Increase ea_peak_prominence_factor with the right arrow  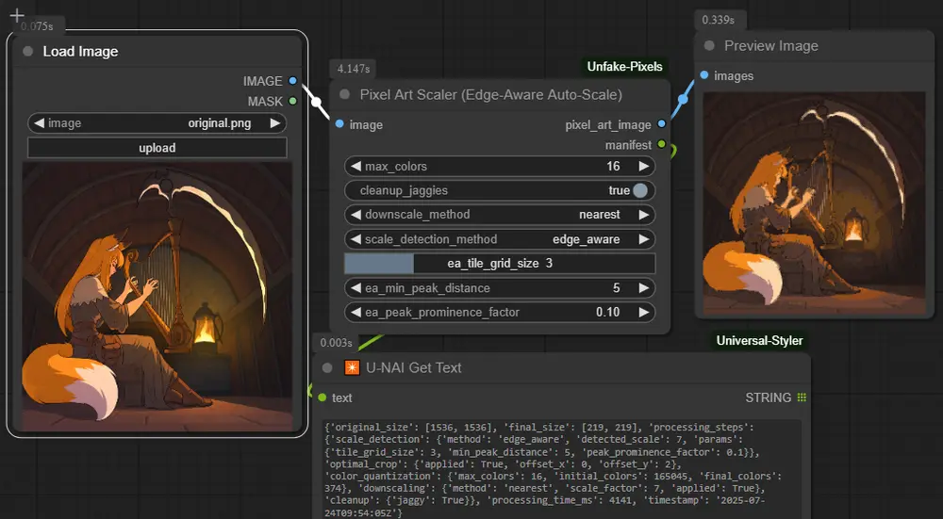point(643,313)
